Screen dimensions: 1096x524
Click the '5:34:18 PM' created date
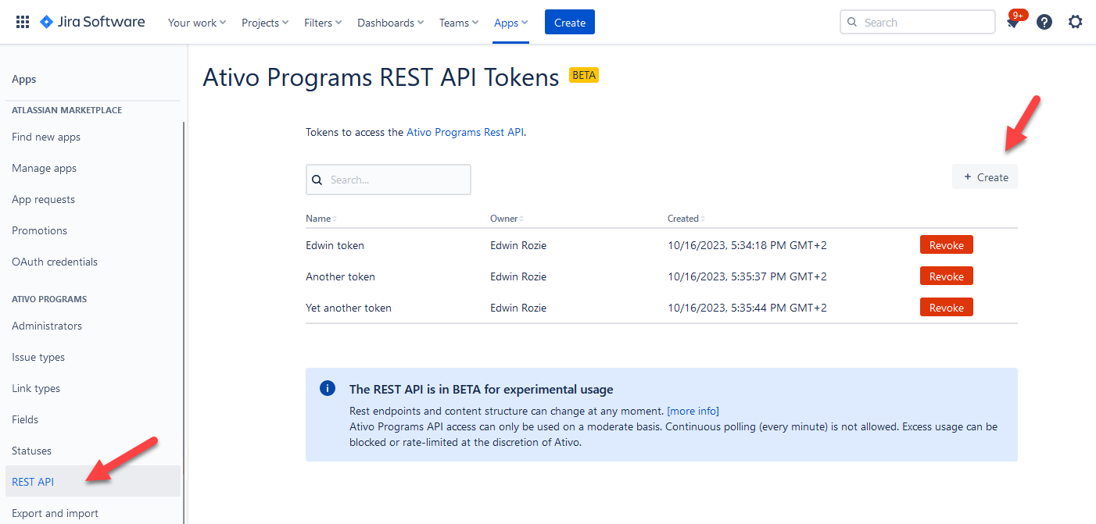pos(747,245)
